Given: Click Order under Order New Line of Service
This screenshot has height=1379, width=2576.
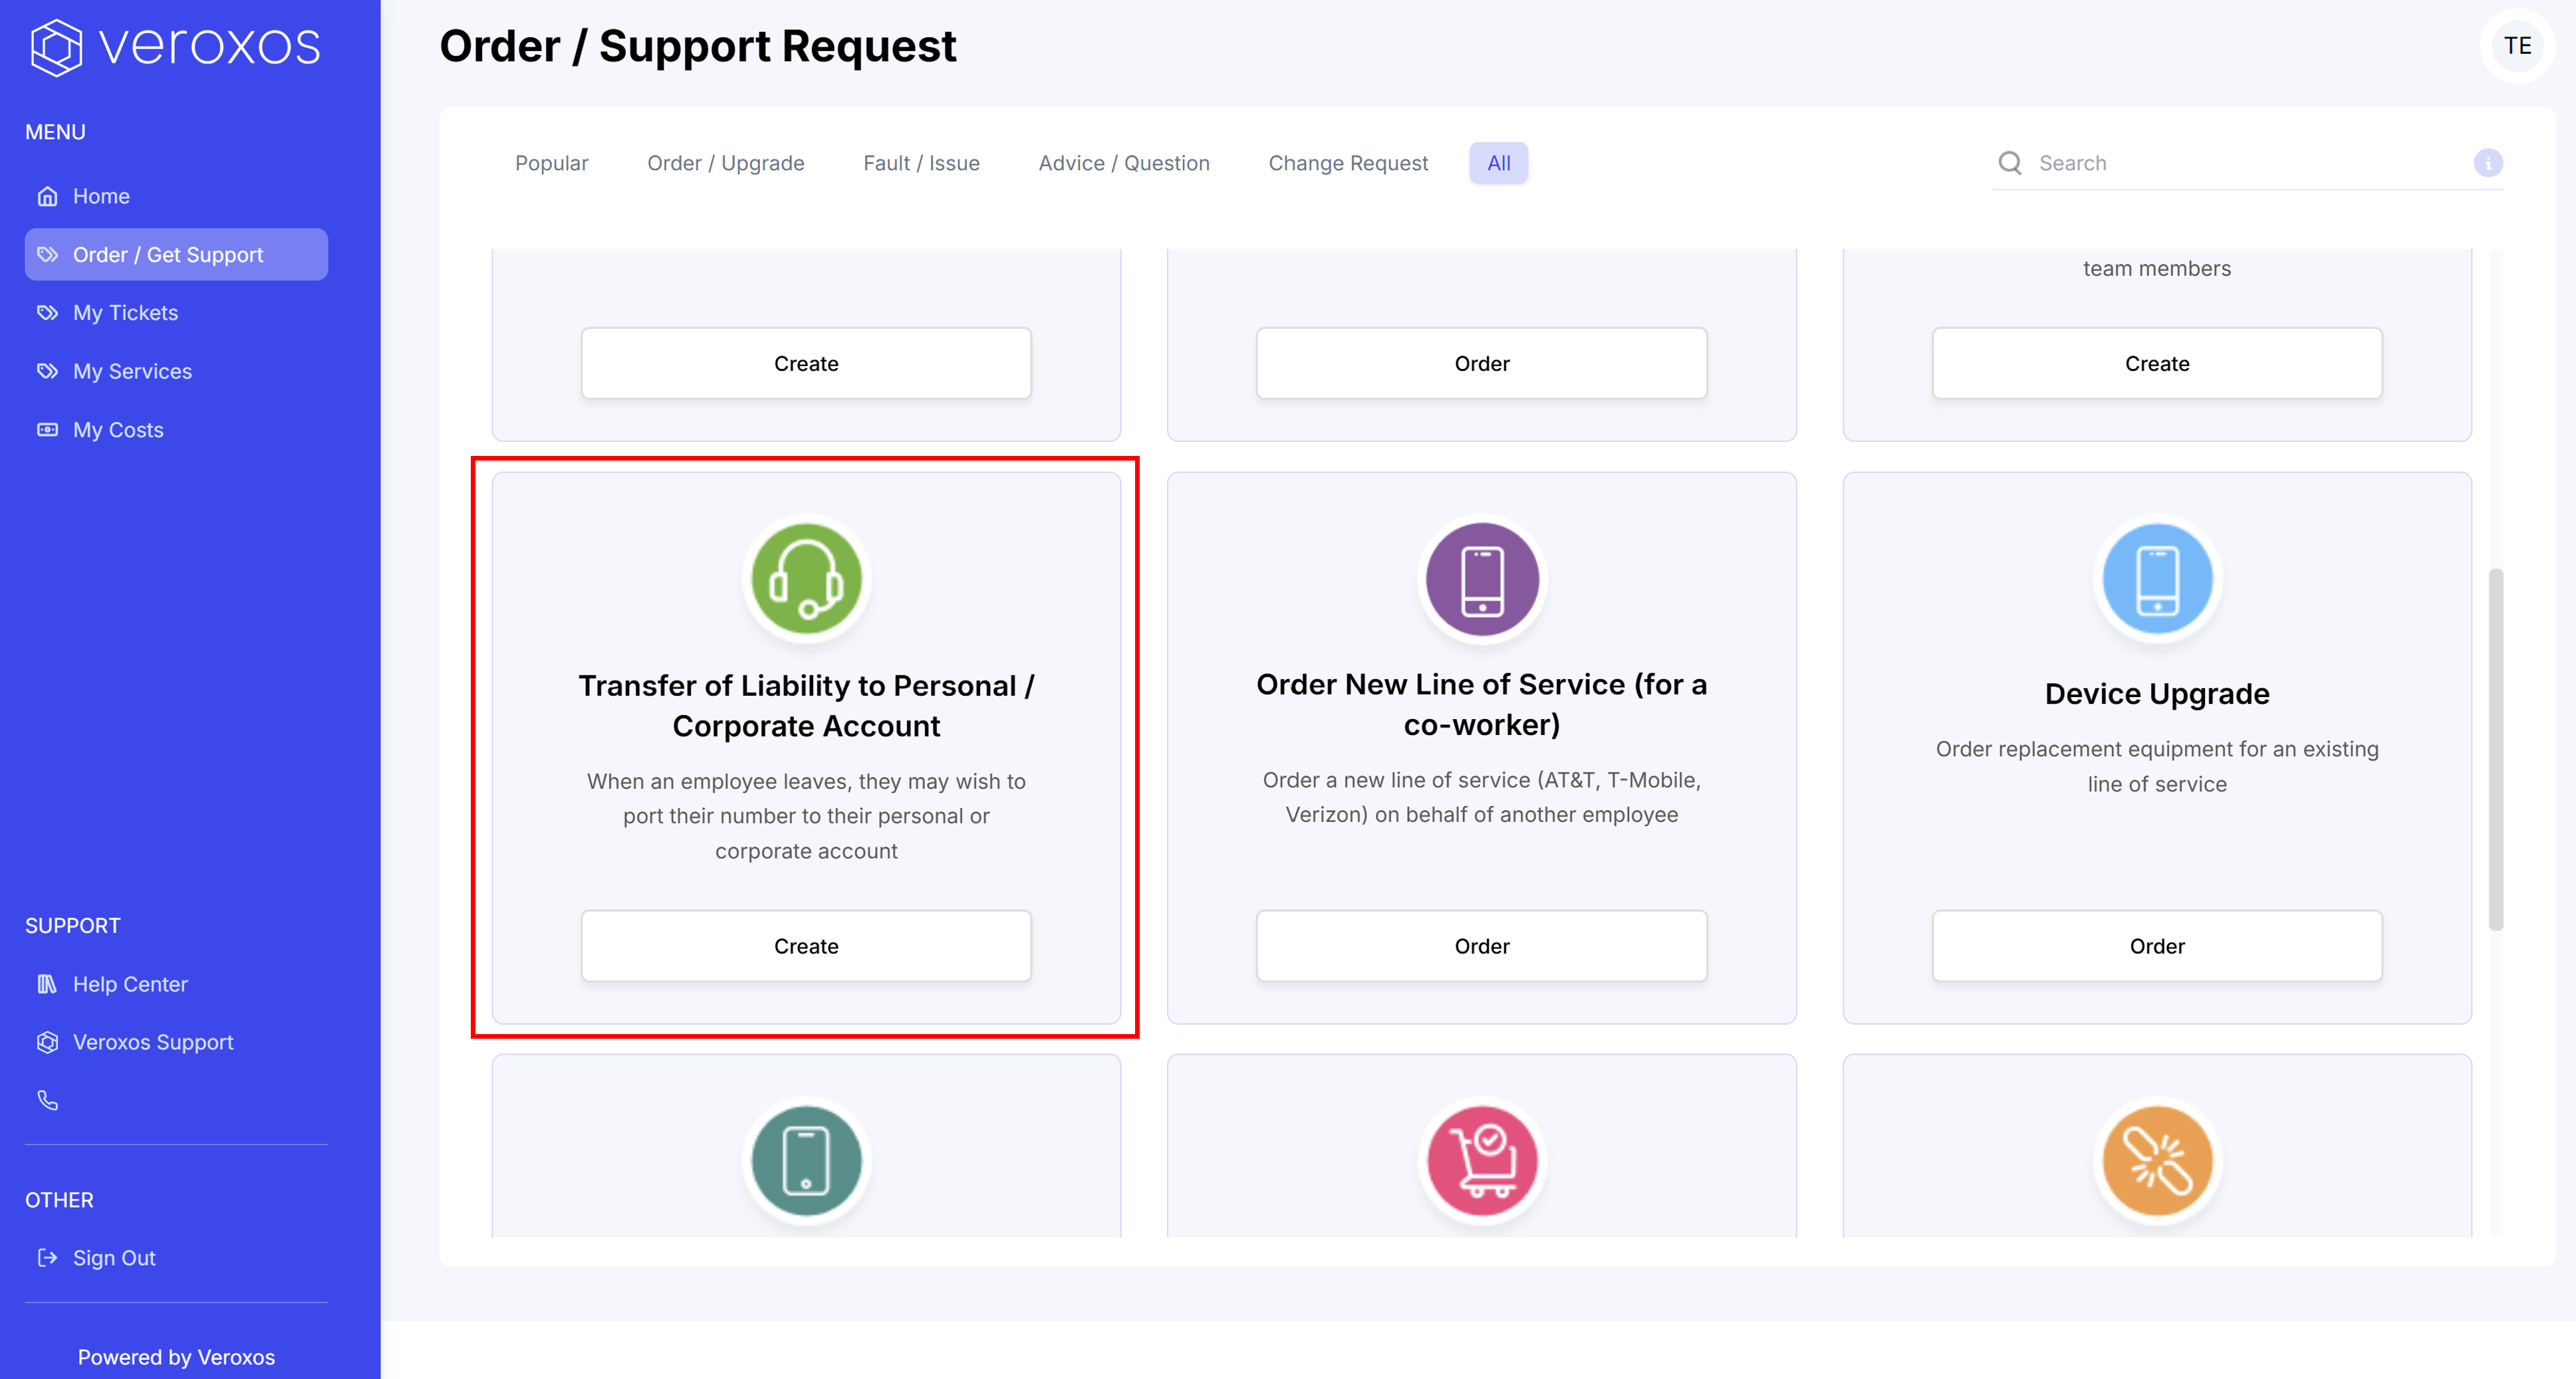Looking at the screenshot, I should [1482, 946].
